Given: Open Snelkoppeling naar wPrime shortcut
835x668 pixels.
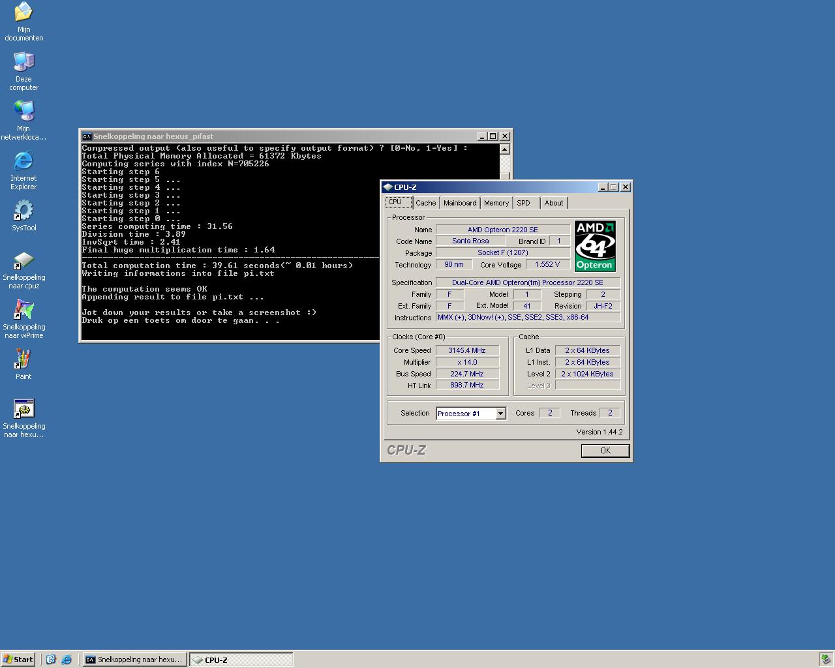Looking at the screenshot, I should 23,319.
